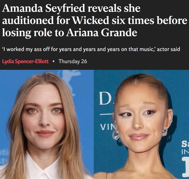Click the bullet separator between author and date
Screen dimensions: 189x179
[x=54, y=61]
